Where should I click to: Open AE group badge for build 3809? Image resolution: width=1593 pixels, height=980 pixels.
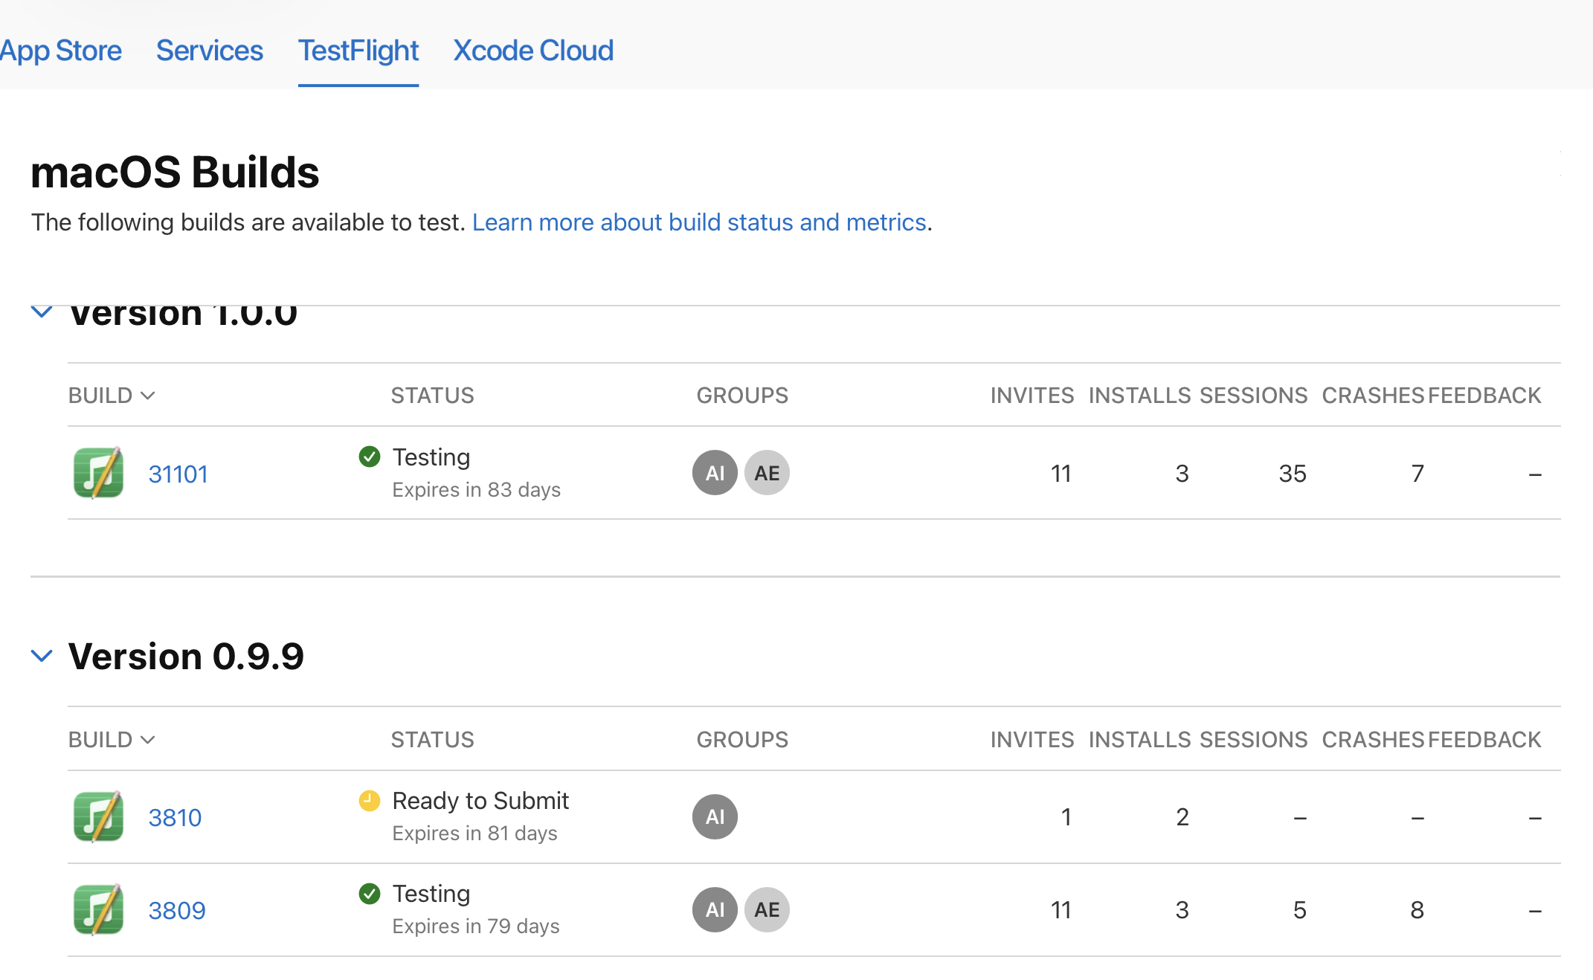pos(767,909)
